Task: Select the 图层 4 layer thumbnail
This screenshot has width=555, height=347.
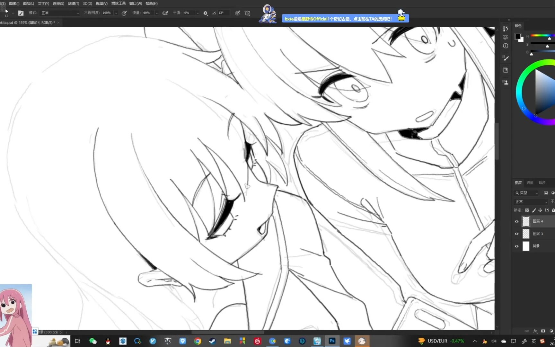Action: (x=526, y=221)
